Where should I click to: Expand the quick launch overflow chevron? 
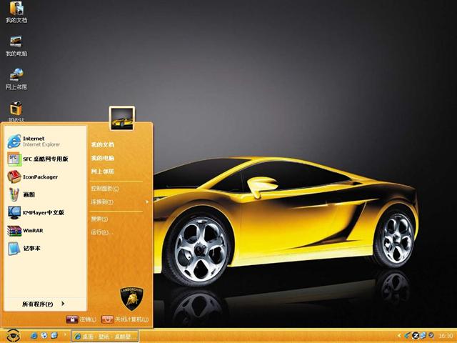[65, 334]
